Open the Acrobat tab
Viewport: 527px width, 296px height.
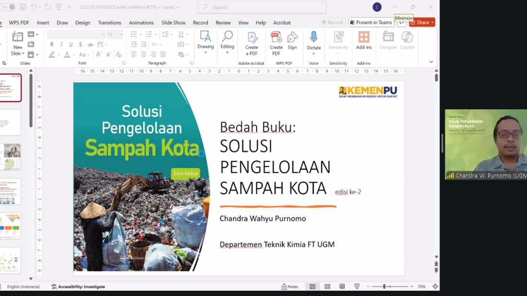pyautogui.click(x=282, y=22)
